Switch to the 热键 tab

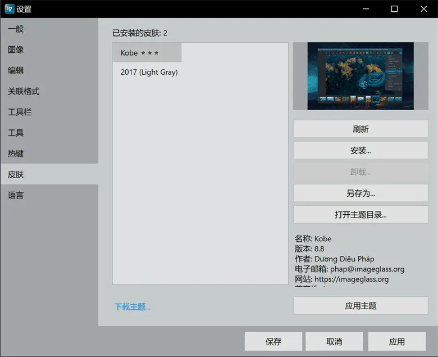(x=16, y=153)
